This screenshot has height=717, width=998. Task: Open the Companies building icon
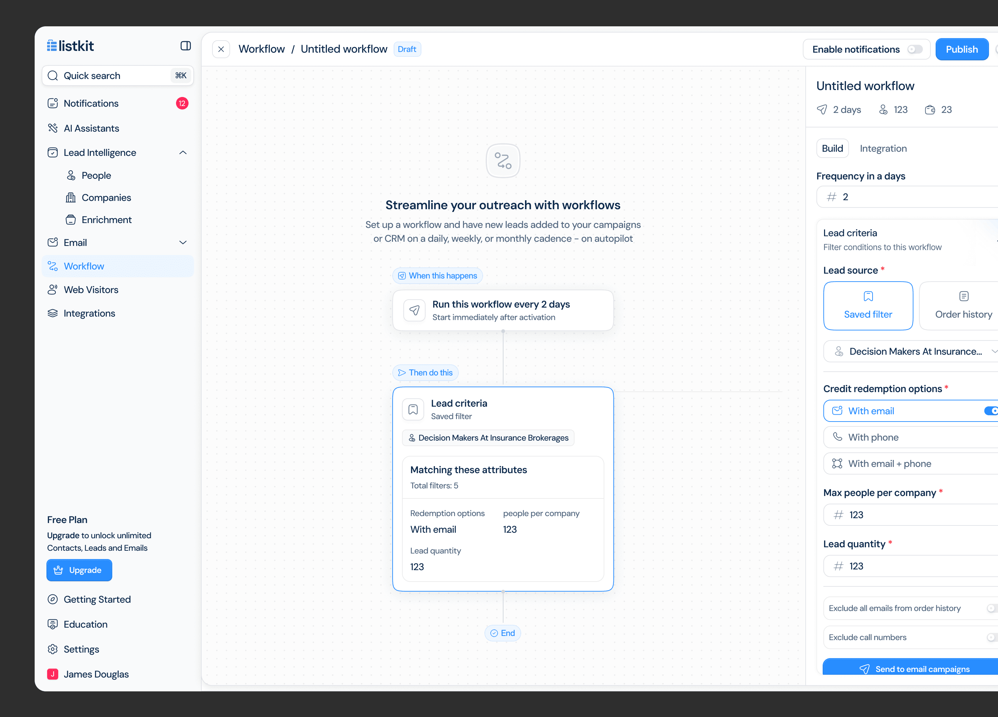(70, 197)
